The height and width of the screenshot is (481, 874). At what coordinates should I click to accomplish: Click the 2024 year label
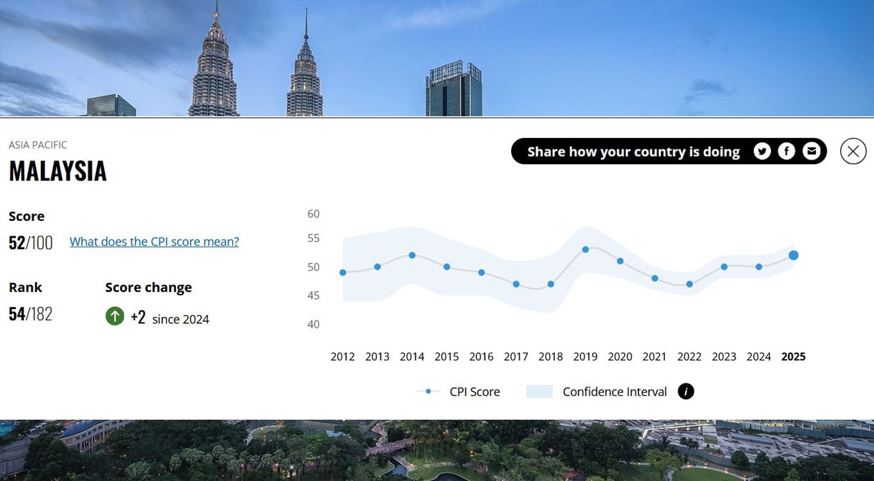click(759, 356)
